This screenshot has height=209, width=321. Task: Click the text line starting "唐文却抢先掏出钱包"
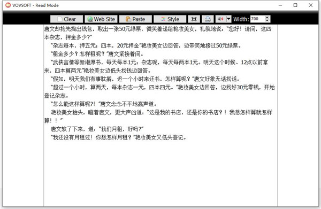pyautogui.click(x=158, y=29)
